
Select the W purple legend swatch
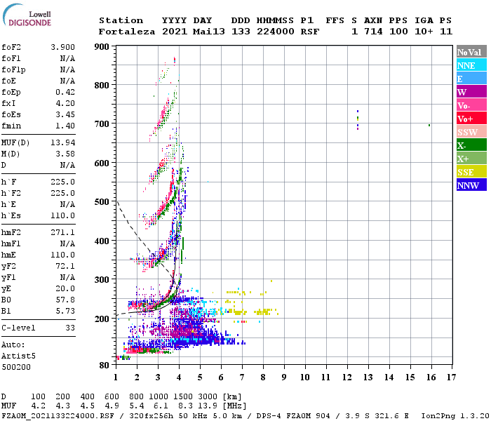(471, 92)
